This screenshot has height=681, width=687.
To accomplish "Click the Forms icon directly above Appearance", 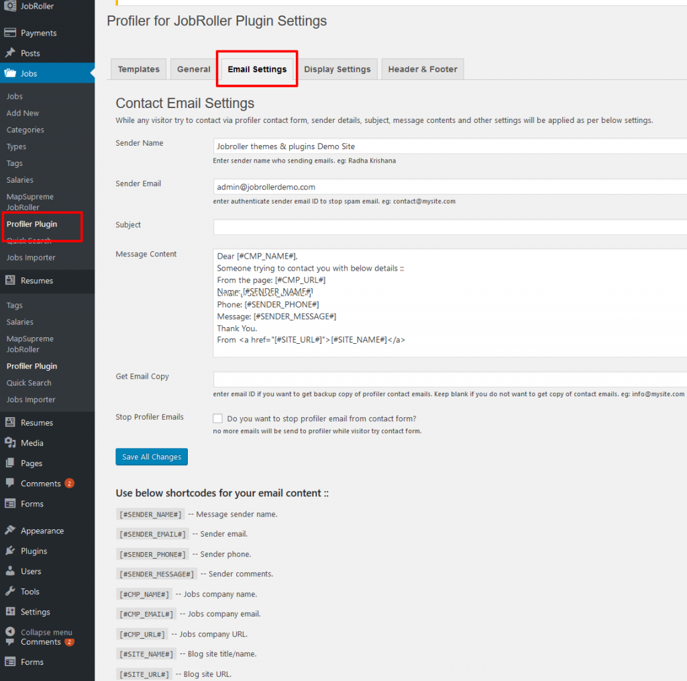I will [x=10, y=504].
